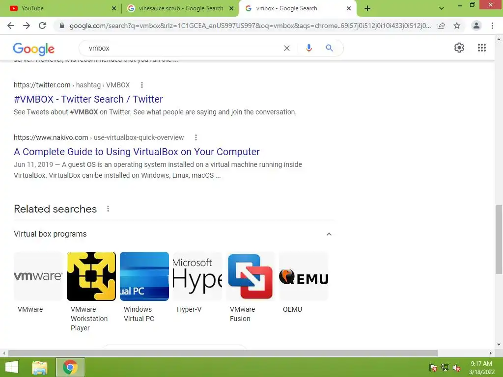Switch to vinesauce scrub Google Search tab
This screenshot has width=503, height=377.
[x=180, y=8]
